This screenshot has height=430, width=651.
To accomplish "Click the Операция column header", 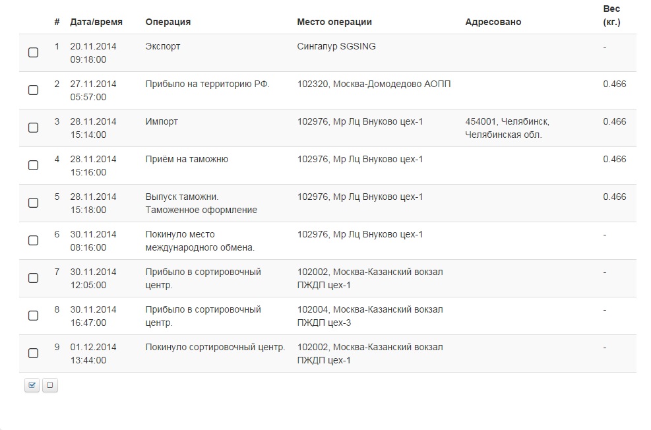I will pyautogui.click(x=168, y=22).
